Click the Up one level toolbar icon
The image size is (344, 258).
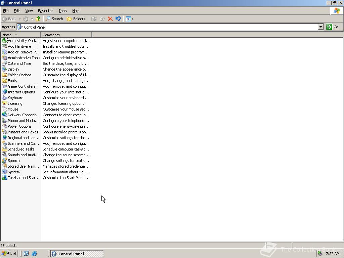(38, 19)
